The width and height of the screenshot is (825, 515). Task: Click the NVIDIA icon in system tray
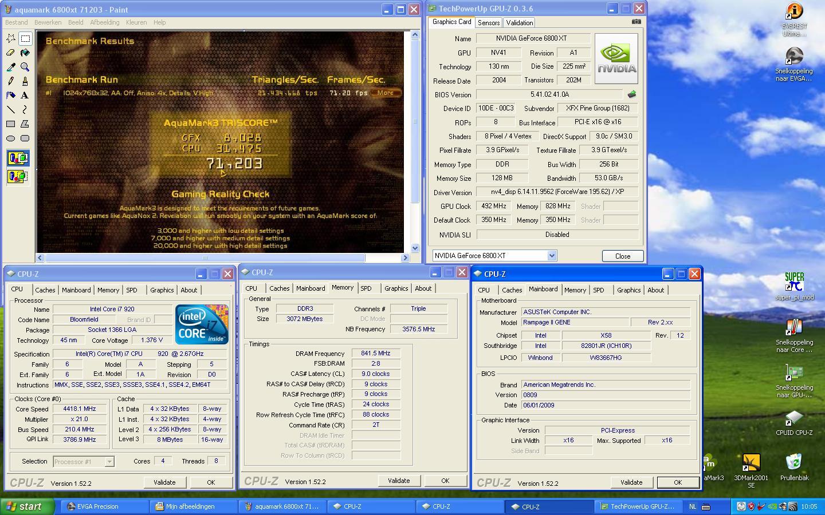coord(772,506)
